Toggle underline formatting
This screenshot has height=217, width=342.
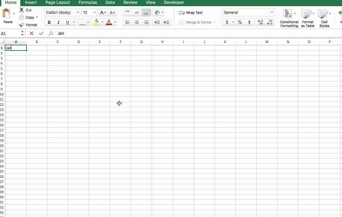[67, 22]
